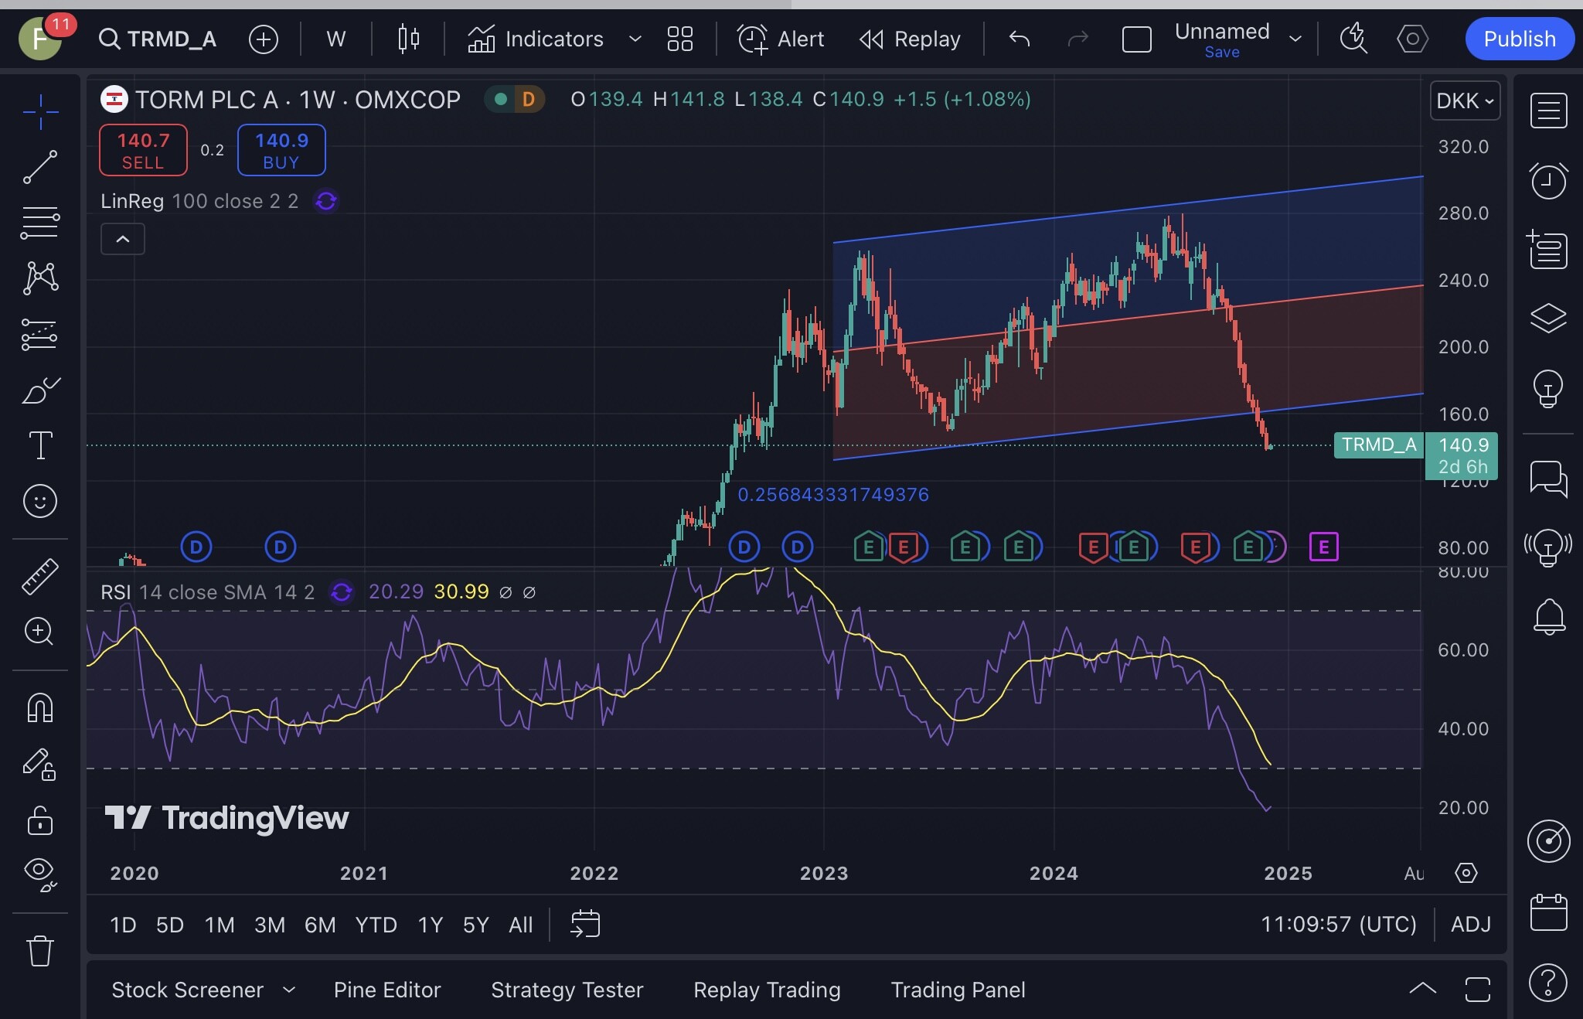The height and width of the screenshot is (1019, 1583).
Task: Expand the DKK currency dropdown
Action: 1465,101
